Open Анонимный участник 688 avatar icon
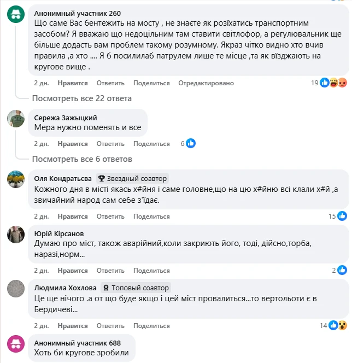This screenshot has width=352, height=363. pos(16,344)
